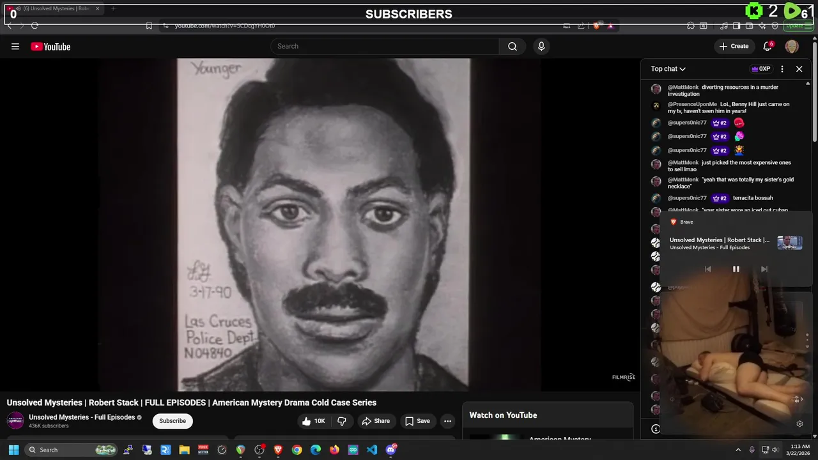818x460 pixels.
Task: Toggle the browser sidebar panel
Action: point(737,26)
